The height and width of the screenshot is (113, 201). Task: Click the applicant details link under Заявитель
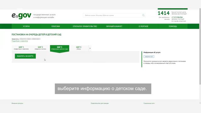pyautogui.click(x=20, y=41)
